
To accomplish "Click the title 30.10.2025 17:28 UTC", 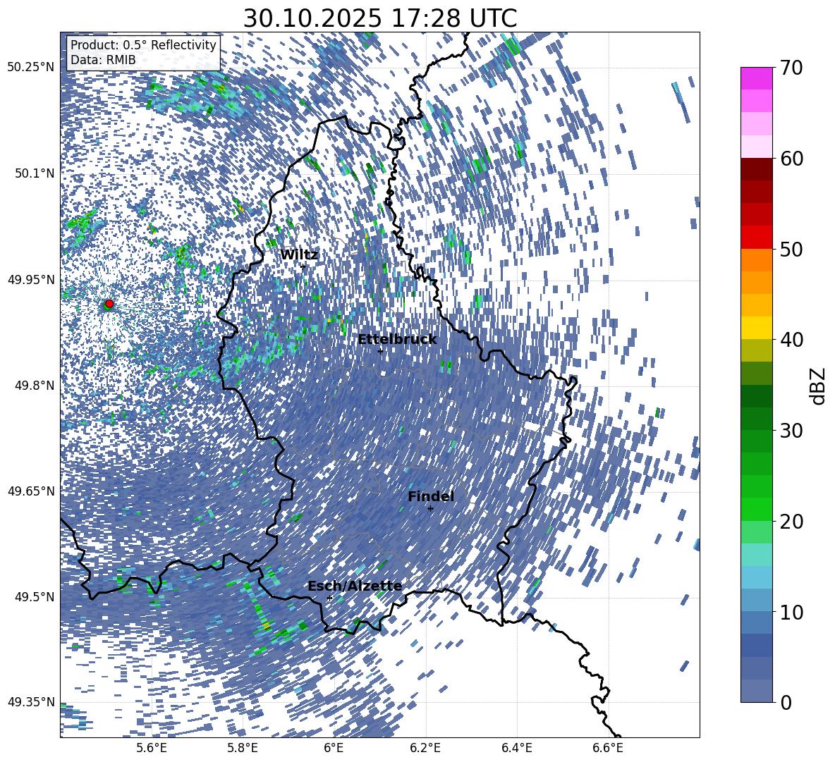I will click(380, 18).
